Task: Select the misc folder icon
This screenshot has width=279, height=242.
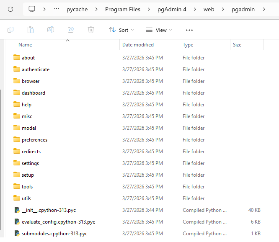Action: pyautogui.click(x=17, y=116)
